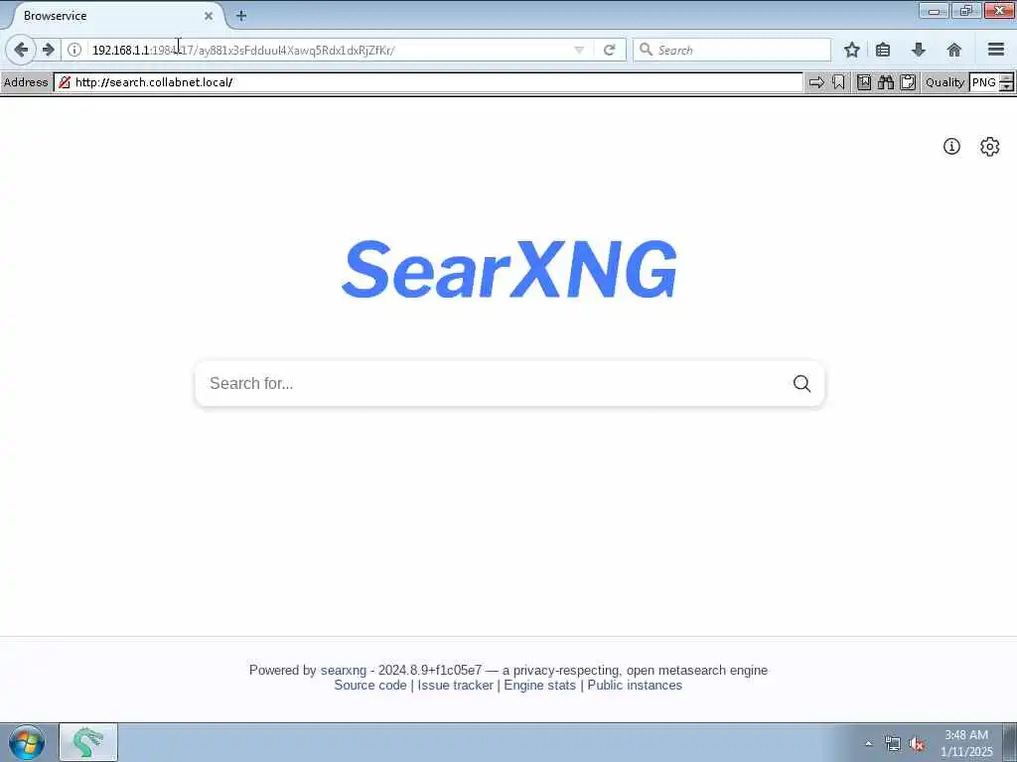
Task: Open the Firefox hamburger menu
Action: pyautogui.click(x=996, y=50)
